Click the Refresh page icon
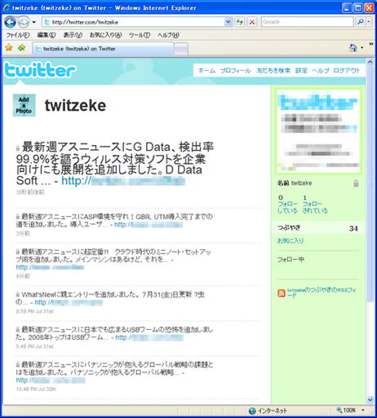Image resolution: width=377 pixels, height=418 pixels. 240,22
